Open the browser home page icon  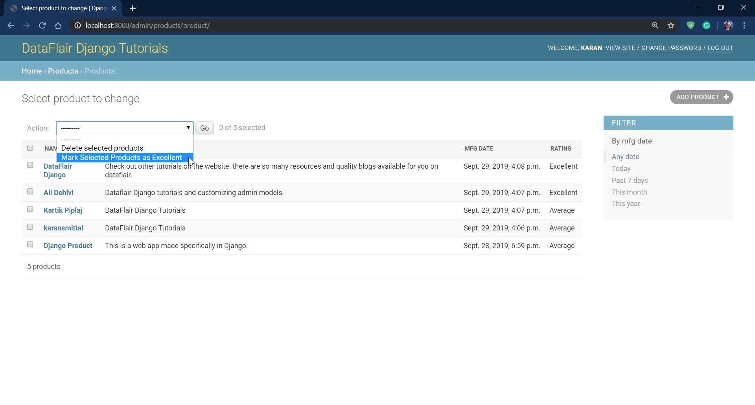coord(58,26)
